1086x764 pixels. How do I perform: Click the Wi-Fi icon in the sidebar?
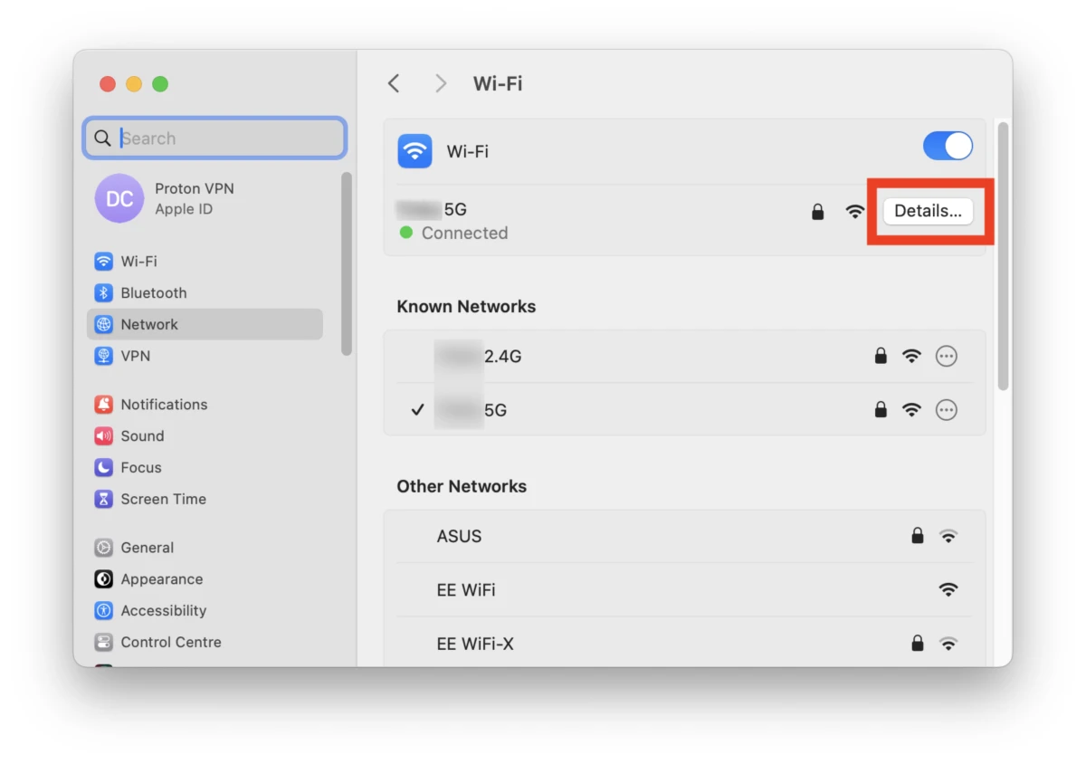point(104,262)
